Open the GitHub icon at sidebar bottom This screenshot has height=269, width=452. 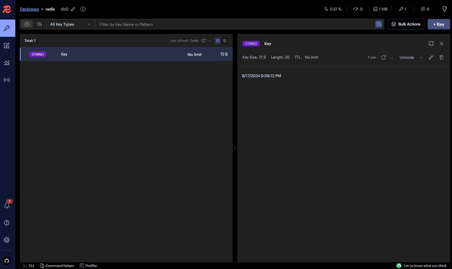[7, 261]
